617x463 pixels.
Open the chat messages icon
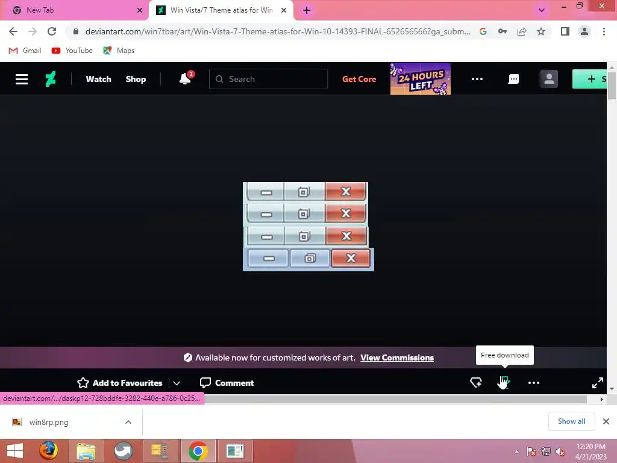(513, 79)
